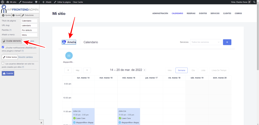Close sidebar panel with X button
Image resolution: width=259 pixels, height=125 pixels.
(x=41, y=122)
